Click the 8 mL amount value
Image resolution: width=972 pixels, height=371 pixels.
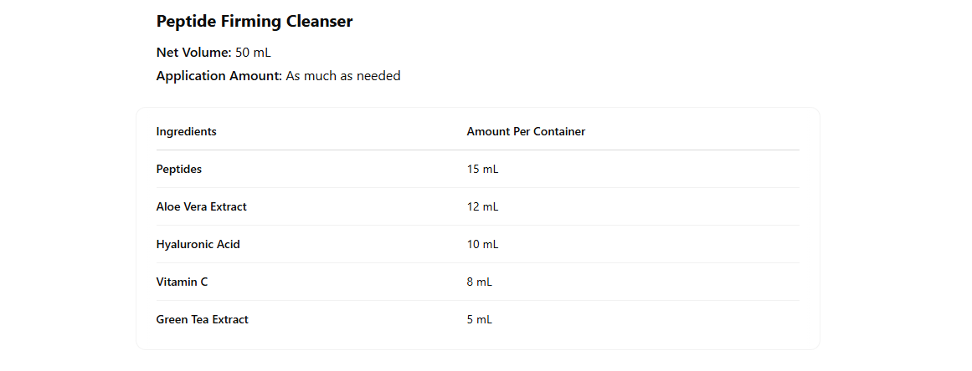pyautogui.click(x=480, y=282)
